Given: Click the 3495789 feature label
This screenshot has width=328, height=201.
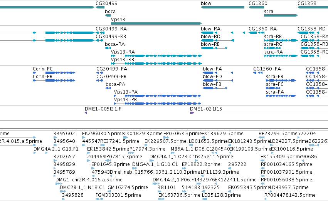Looking at the screenshot, I should [x=64, y=172].
